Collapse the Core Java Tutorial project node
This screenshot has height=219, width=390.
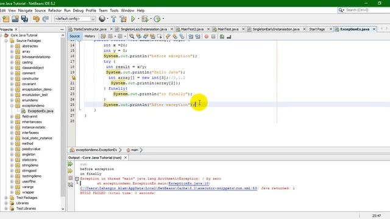[x=1, y=35]
